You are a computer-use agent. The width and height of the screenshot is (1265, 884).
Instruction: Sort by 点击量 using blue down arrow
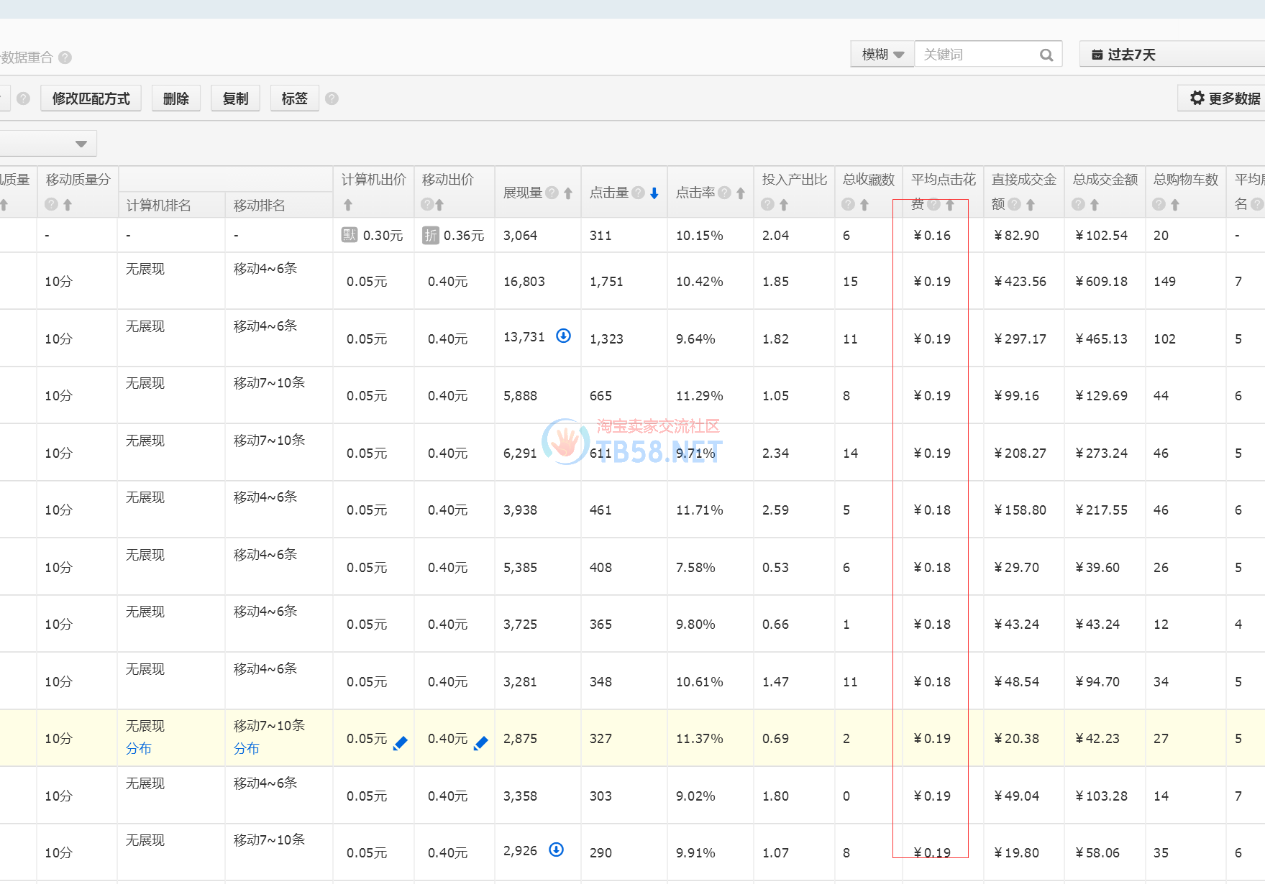pos(654,193)
